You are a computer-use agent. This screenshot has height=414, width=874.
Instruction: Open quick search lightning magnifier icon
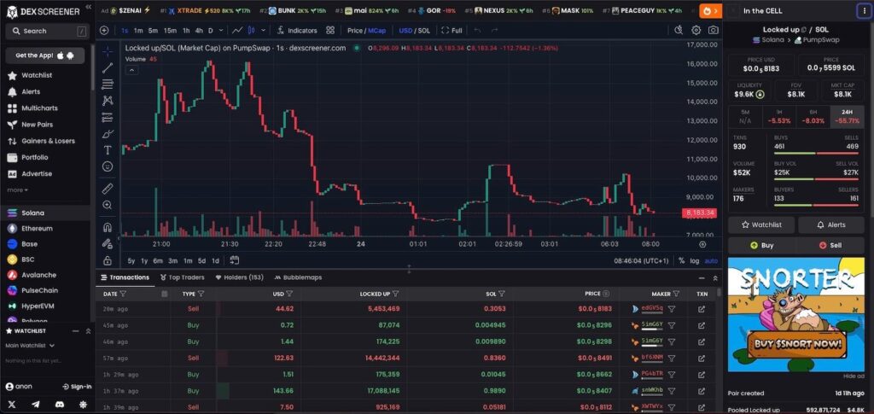679,31
